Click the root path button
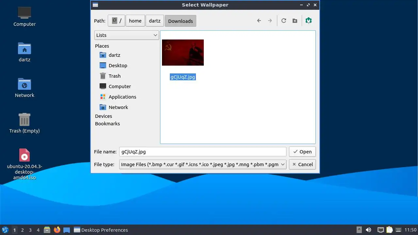Viewport: 418px width, 235px height. 116,21
